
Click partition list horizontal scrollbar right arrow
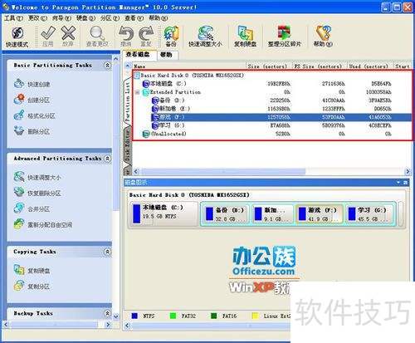coord(408,172)
